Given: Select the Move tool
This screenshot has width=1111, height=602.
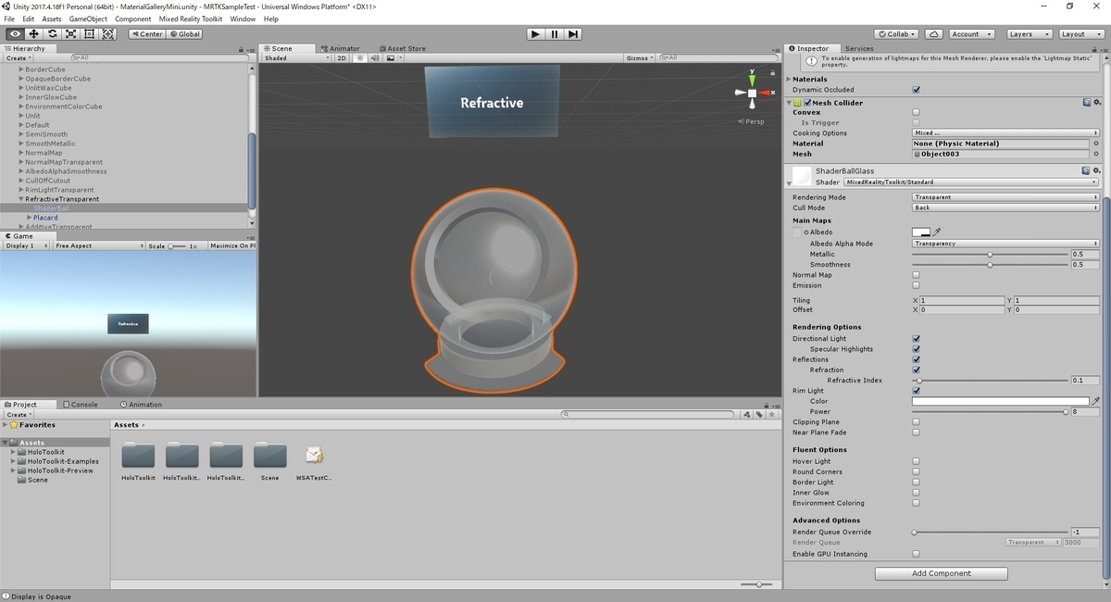Looking at the screenshot, I should click(33, 33).
